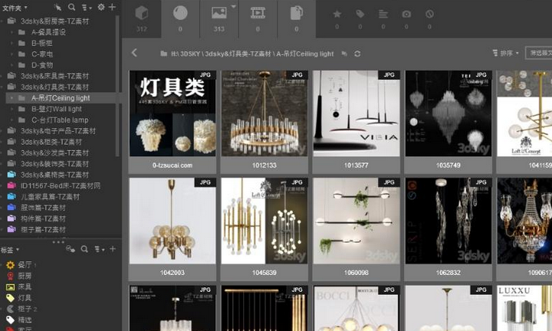Select the 儿童家具篇-TZ素材 folder
This screenshot has width=552, height=331.
click(50, 197)
